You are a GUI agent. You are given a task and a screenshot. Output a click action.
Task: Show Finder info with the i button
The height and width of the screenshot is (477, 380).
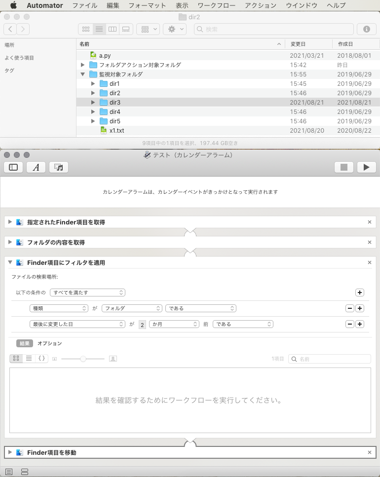[x=367, y=29]
